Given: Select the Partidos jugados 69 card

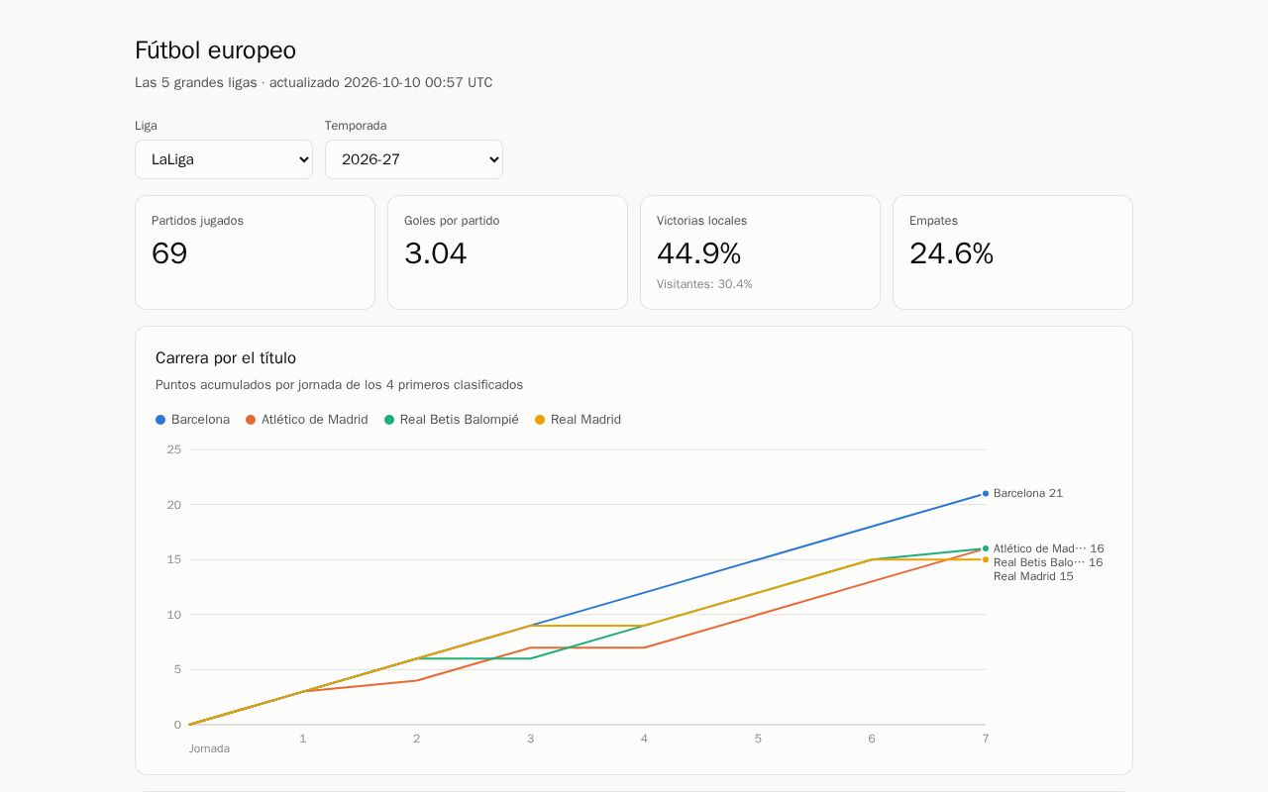Looking at the screenshot, I should click(x=255, y=252).
